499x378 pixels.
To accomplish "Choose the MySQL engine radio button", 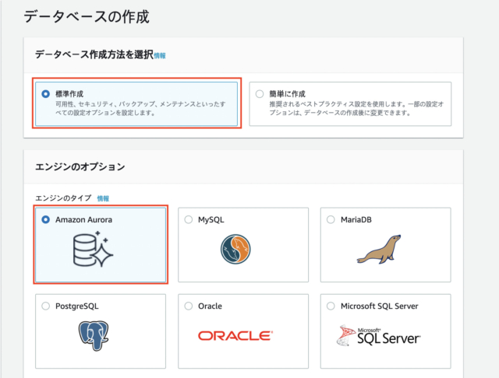I will [x=189, y=219].
